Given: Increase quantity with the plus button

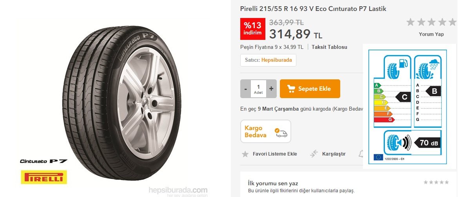Looking at the screenshot, I should tap(271, 89).
